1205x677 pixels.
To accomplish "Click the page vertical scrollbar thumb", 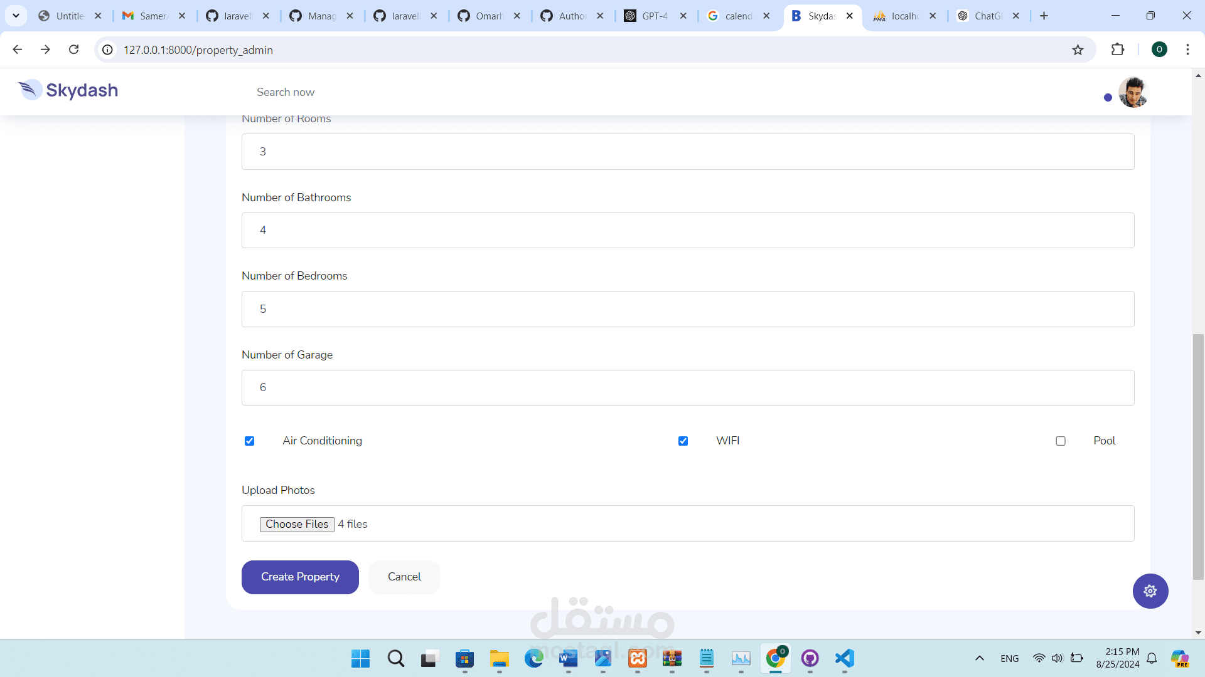I will [x=1198, y=457].
